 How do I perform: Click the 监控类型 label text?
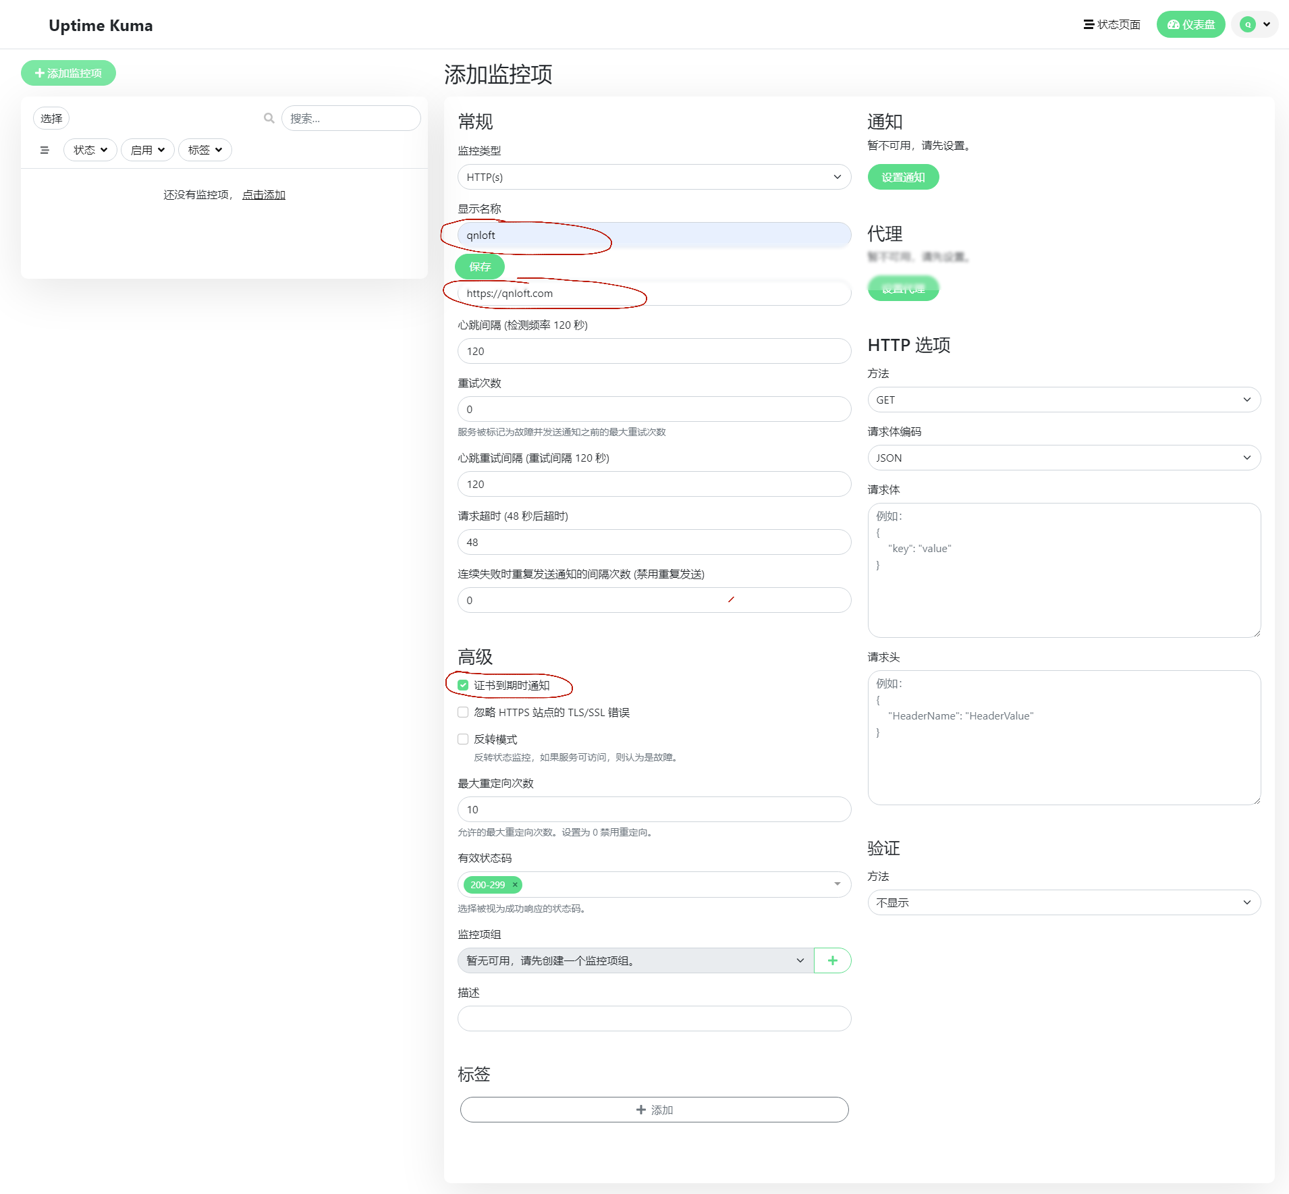coord(479,151)
